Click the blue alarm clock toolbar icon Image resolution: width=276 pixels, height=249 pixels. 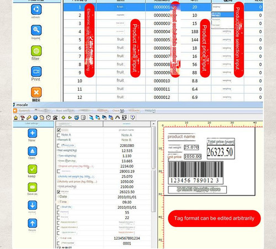tap(77, 118)
